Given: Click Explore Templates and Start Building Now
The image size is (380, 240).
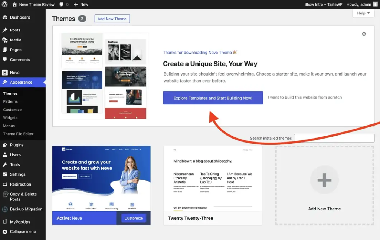Looking at the screenshot, I should point(213,98).
